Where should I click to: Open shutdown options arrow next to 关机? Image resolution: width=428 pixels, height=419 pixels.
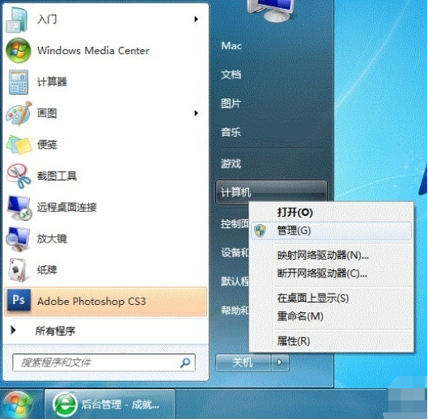point(280,362)
